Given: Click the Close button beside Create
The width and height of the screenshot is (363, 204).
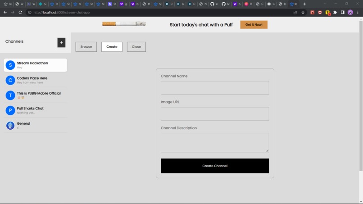Looking at the screenshot, I should 136,47.
